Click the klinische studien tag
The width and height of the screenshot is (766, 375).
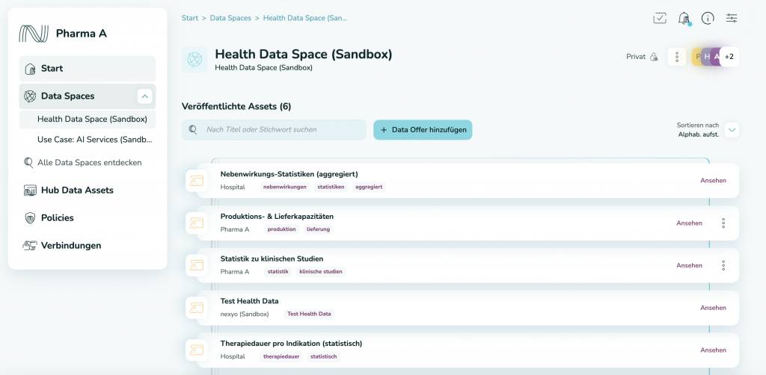click(320, 272)
